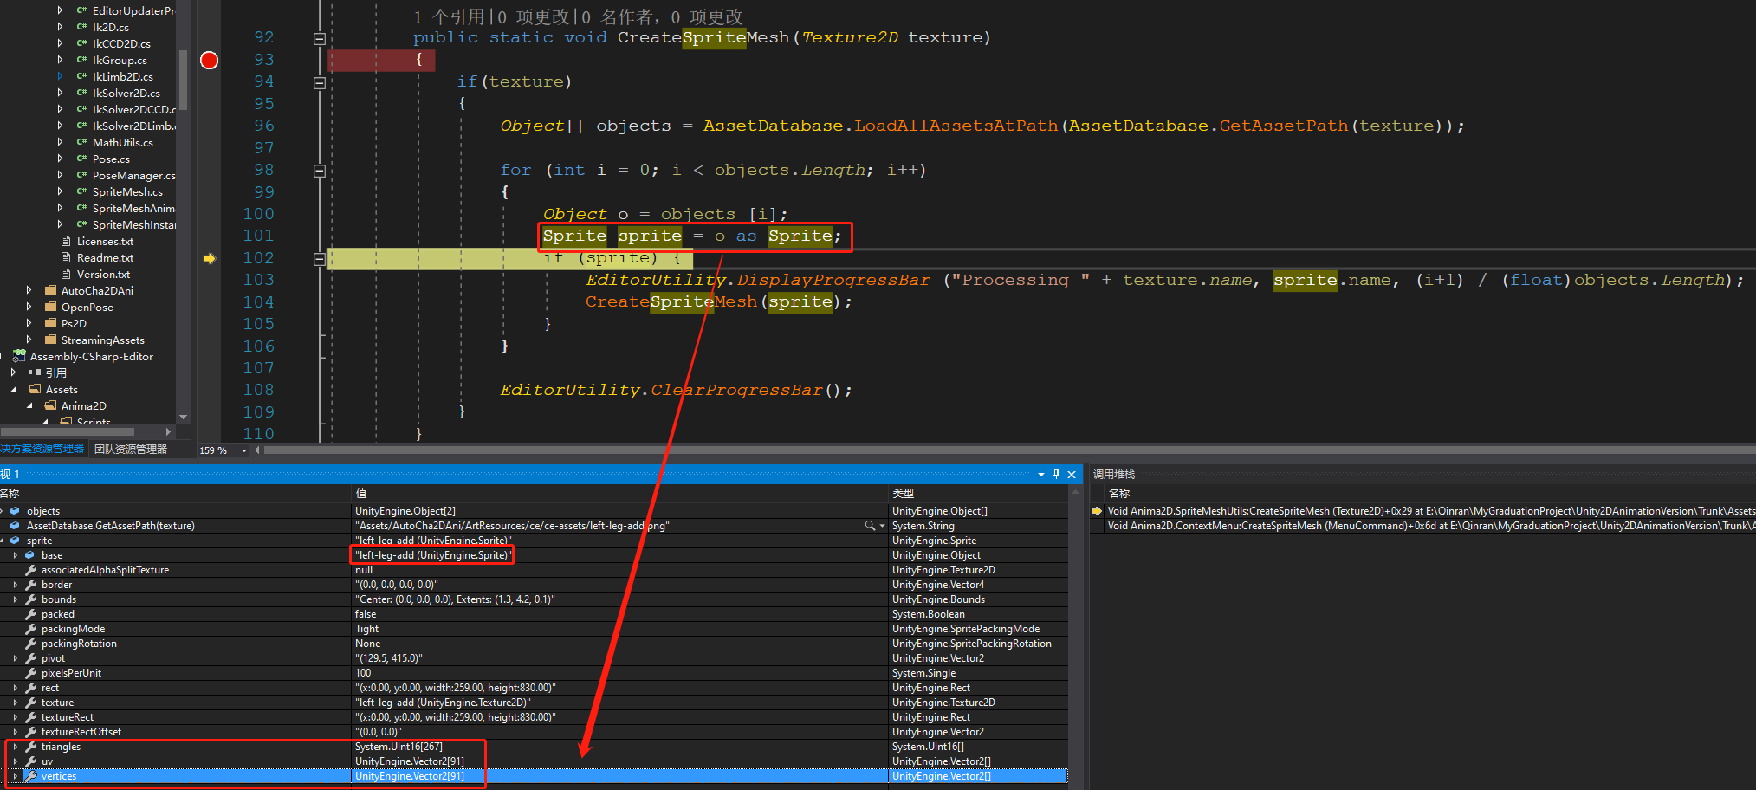Select the ContextMenu:CreateSpriteMesh call stack frame

point(1431,526)
